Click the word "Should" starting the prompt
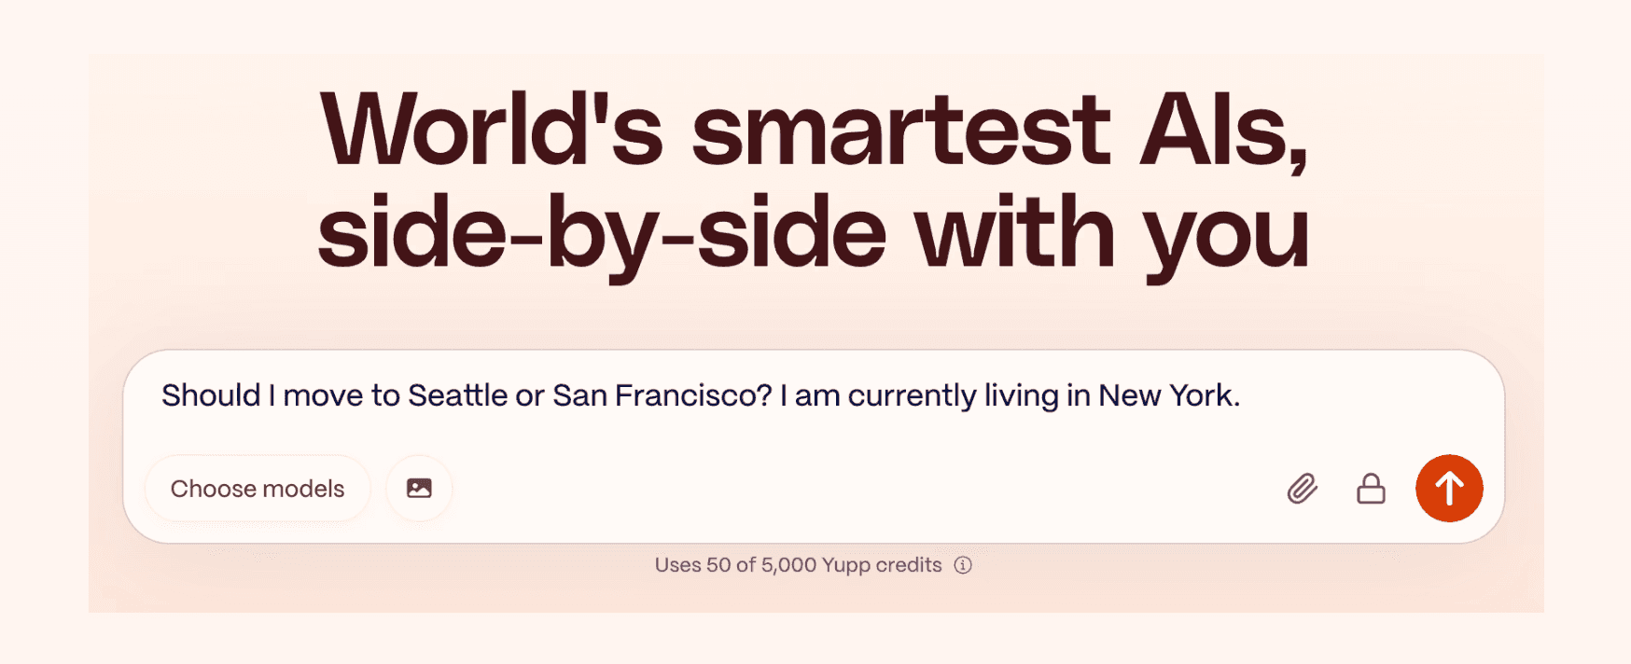The image size is (1631, 664). [211, 395]
